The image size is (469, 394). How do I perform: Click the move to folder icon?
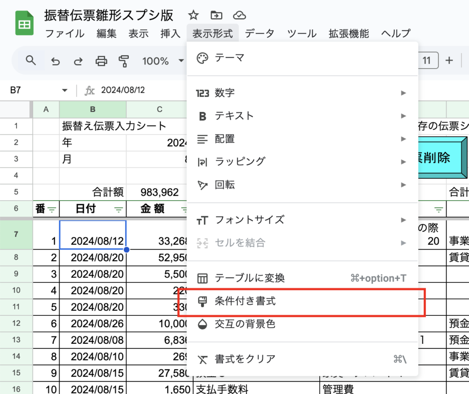pyautogui.click(x=216, y=15)
